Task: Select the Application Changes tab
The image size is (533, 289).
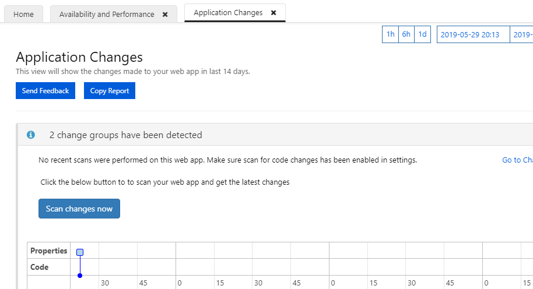Action: pyautogui.click(x=228, y=12)
